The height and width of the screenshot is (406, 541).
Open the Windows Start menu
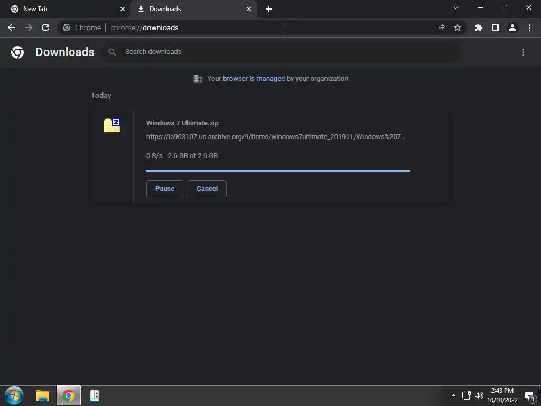14,395
